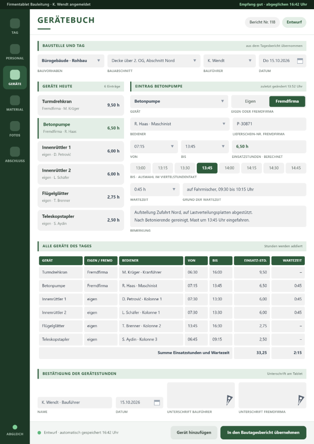The image size is (314, 444).
Task: Click the Grund der Wartezeit text field
Action: click(245, 189)
